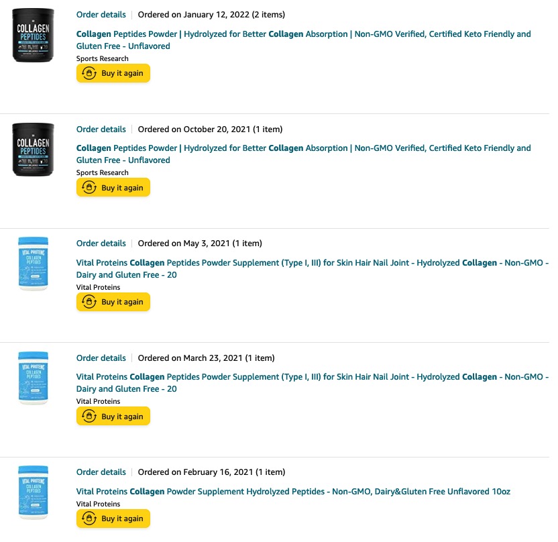This screenshot has width=558, height=542.
Task: Open Order details for February 16, 2021 order
Action: pyautogui.click(x=101, y=472)
